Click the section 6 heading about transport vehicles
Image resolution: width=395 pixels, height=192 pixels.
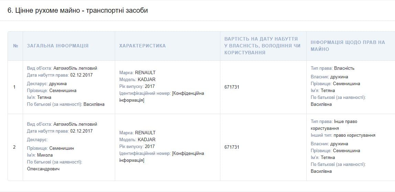pos(78,11)
